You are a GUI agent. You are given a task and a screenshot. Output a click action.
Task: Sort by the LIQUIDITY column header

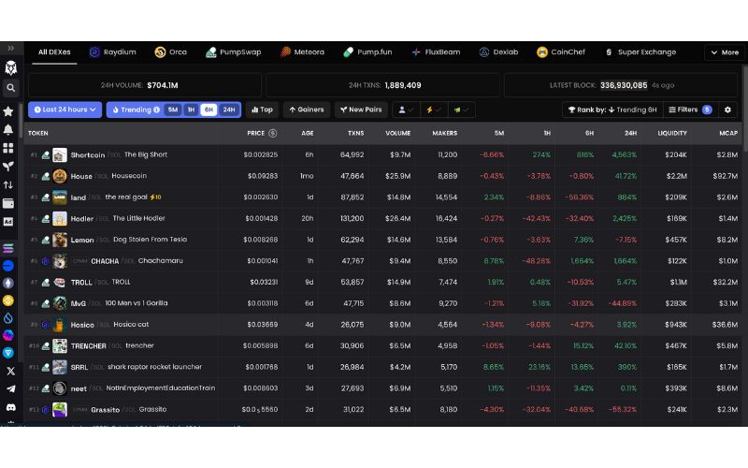coord(672,133)
